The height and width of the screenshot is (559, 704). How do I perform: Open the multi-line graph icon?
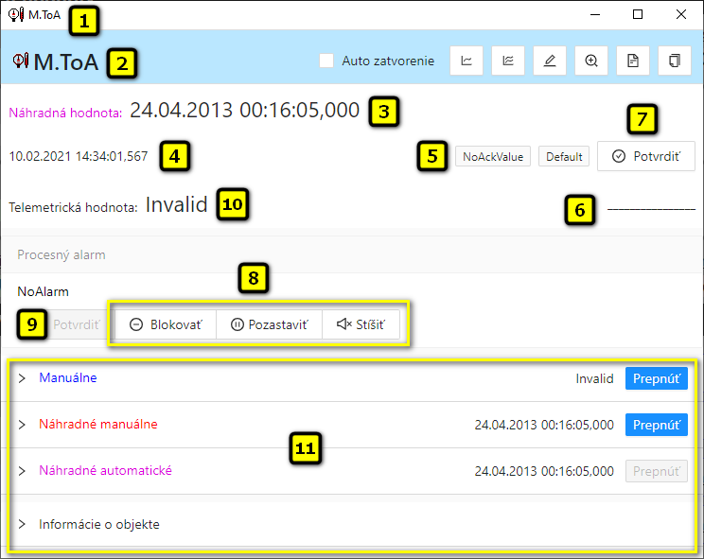(508, 61)
